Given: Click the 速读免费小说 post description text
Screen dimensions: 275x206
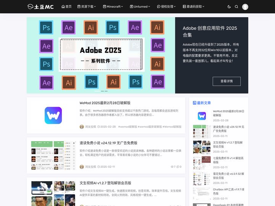Looking at the screenshot, I should 131,153.
